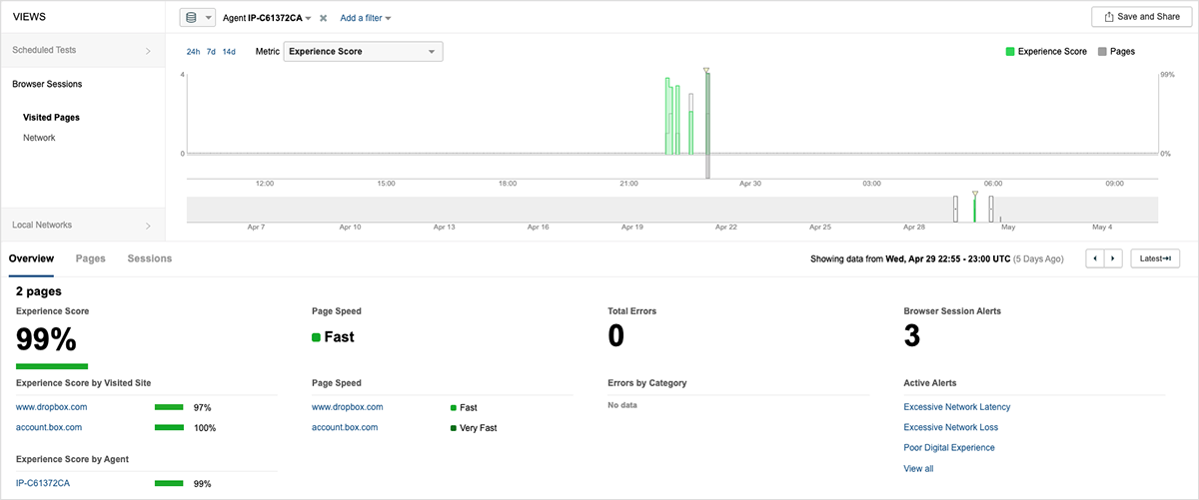
Task: Click the timeline marker on overview timeline
Action: tap(974, 195)
